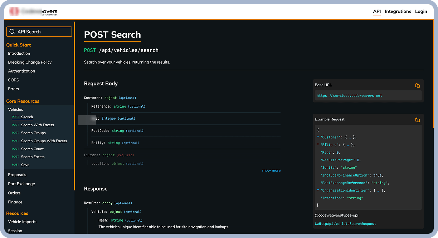Copy the Base URL with its copy icon
438x238 pixels.
click(417, 85)
